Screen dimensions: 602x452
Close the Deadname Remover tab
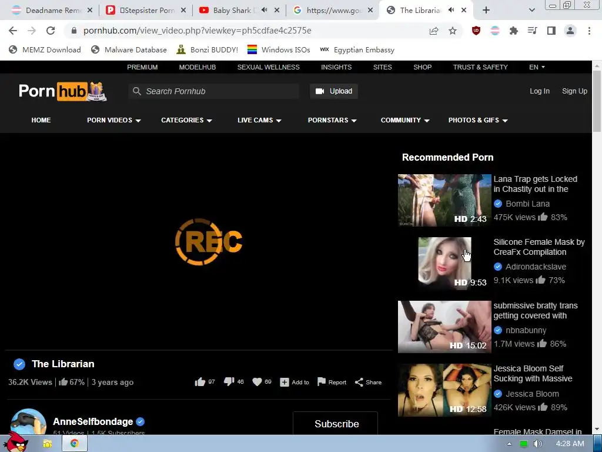[90, 11]
